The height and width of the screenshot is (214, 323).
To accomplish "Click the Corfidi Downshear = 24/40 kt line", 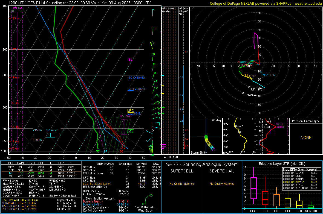I will pos(106,207).
